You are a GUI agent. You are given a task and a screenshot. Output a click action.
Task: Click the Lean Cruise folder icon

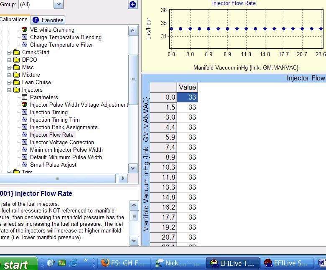click(x=16, y=82)
